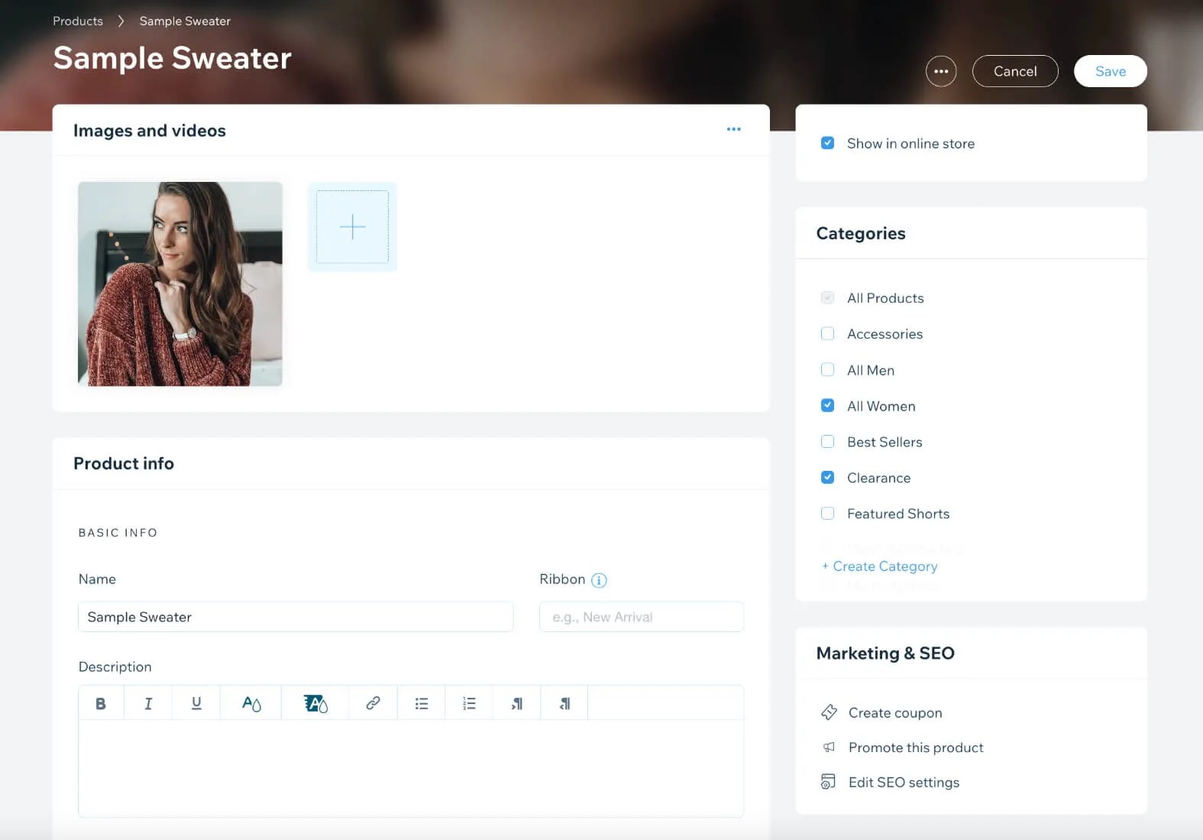Check the Featured Shorts category
The image size is (1203, 840).
click(827, 513)
